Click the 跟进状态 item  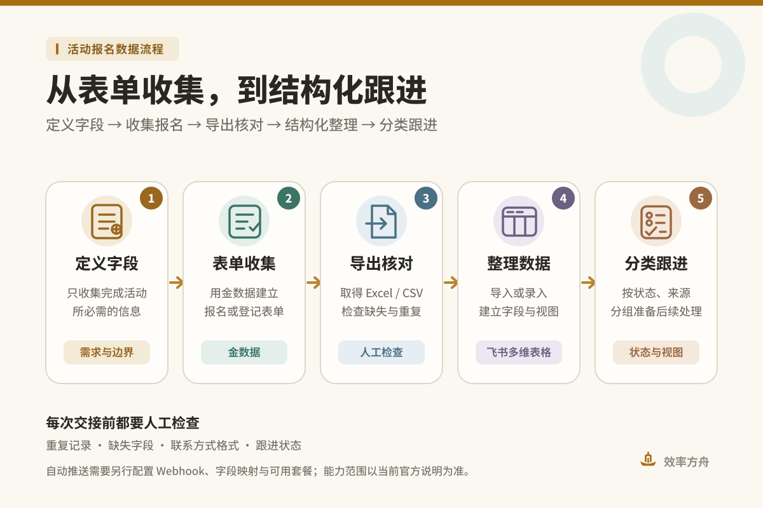pos(278,446)
